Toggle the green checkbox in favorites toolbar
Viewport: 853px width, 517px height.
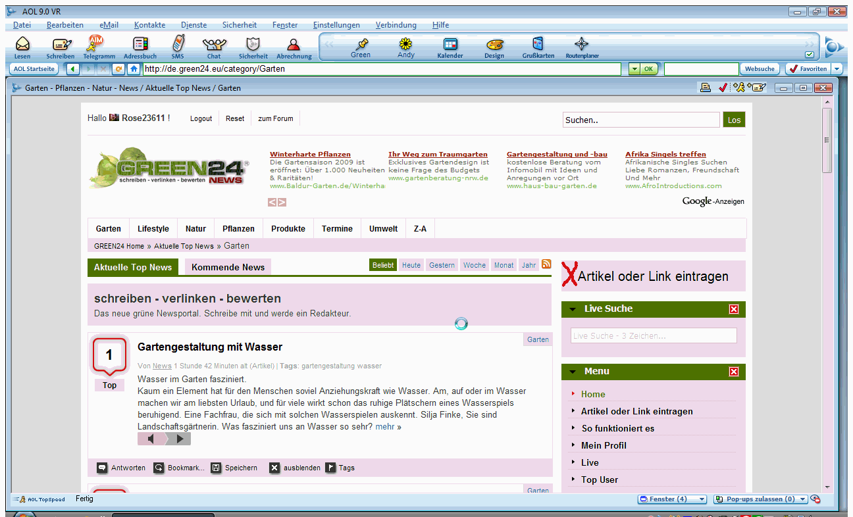click(810, 55)
